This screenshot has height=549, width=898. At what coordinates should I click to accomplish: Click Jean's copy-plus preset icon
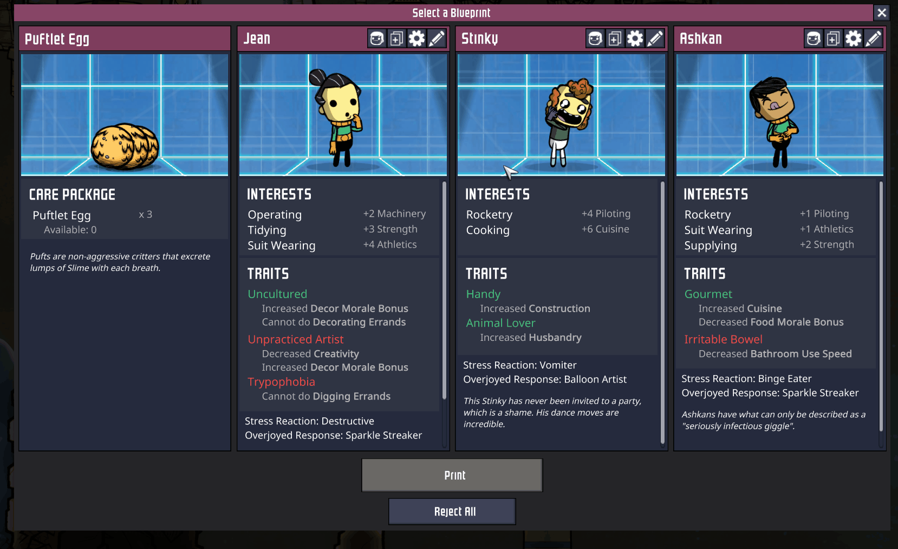[397, 38]
